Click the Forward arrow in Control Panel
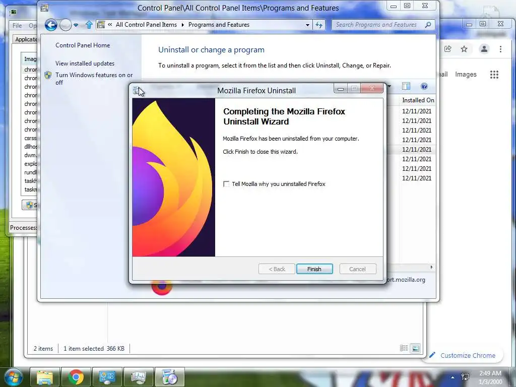Viewport: 516px width, 387px height. click(66, 25)
